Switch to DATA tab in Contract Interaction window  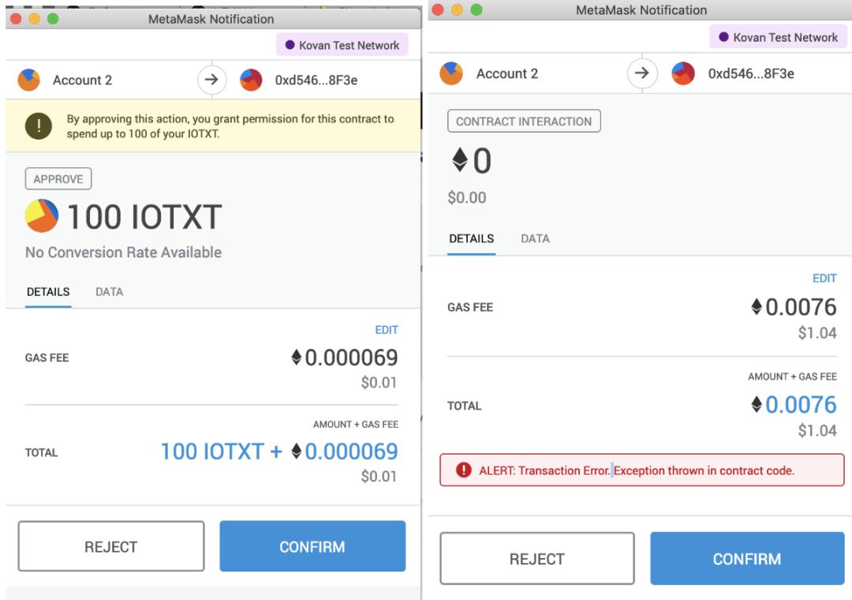point(535,238)
